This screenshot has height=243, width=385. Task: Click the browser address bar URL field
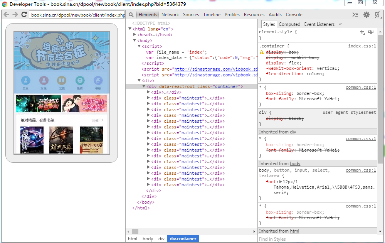coord(77,15)
